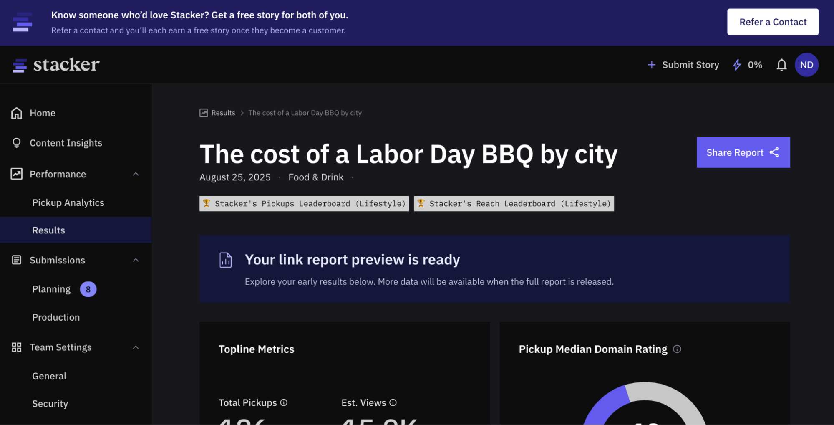
Task: Collapse the Performance section chevron
Action: (x=136, y=174)
